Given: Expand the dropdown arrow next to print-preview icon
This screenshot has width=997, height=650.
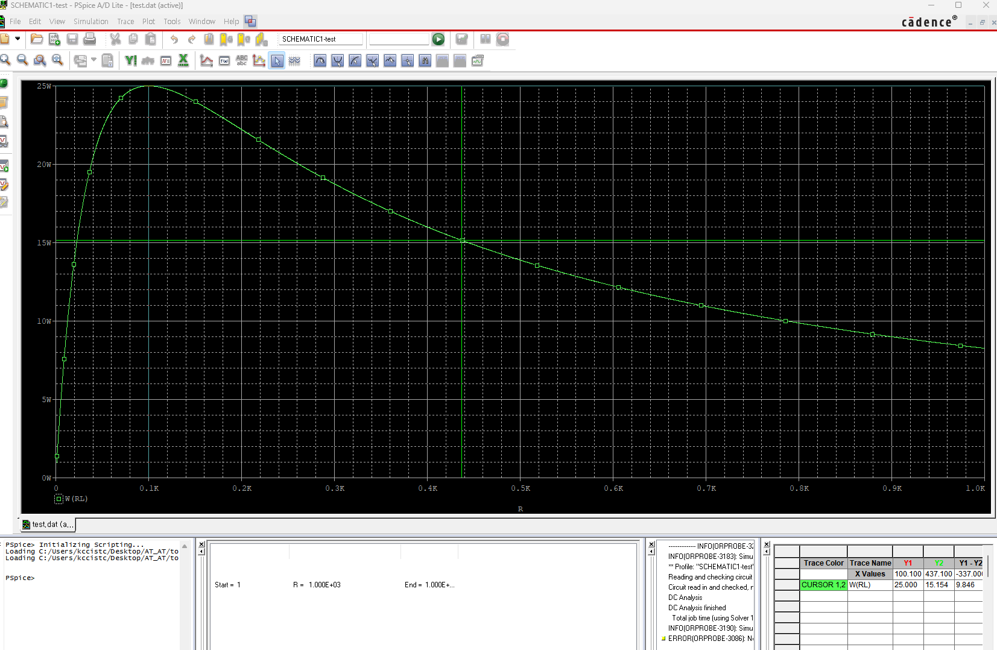Looking at the screenshot, I should (94, 60).
